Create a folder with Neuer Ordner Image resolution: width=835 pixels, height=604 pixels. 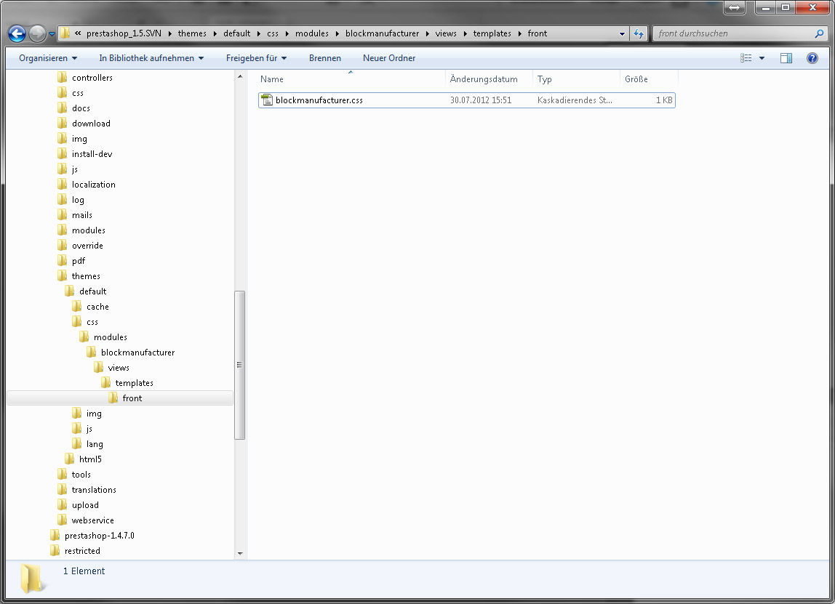click(388, 58)
